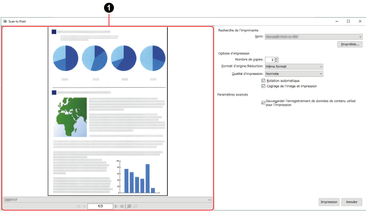The height and width of the screenshot is (213, 366).
Task: Click the page number field showing 1/3
Action: click(x=100, y=206)
